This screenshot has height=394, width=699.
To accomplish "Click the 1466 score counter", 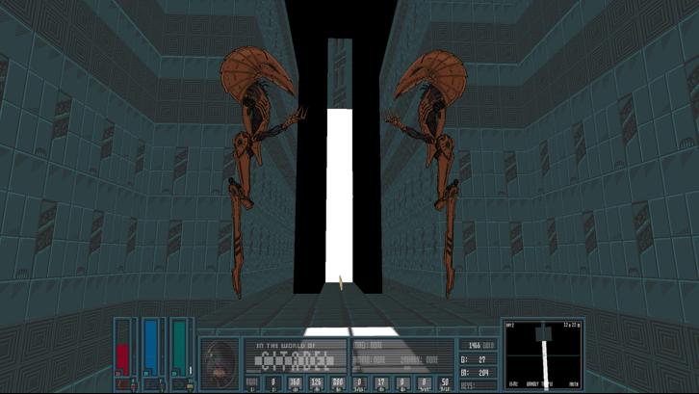I will (479, 346).
